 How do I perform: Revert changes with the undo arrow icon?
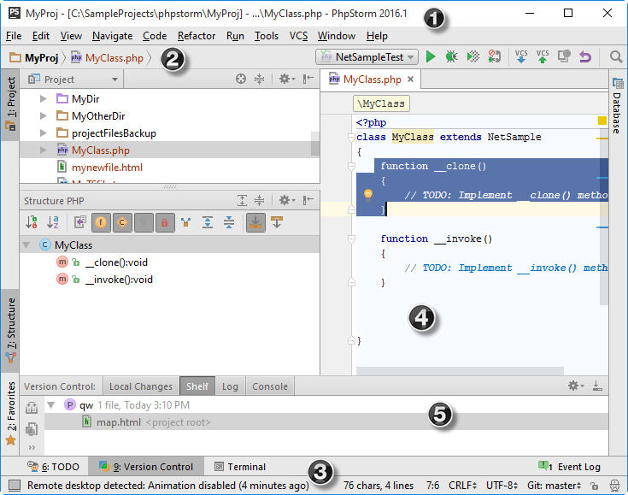tap(585, 57)
